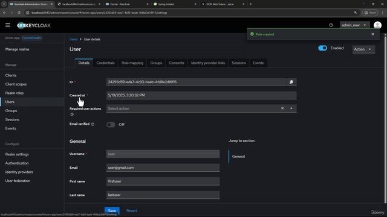This screenshot has width=387, height=217.
Task: Close the Docker - Keycloak browser tab
Action: click(148, 4)
